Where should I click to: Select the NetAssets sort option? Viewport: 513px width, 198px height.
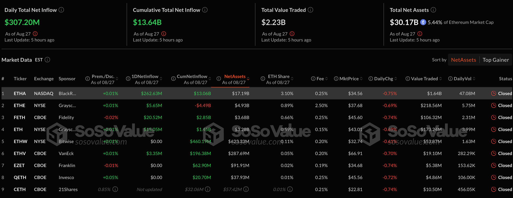click(x=463, y=60)
